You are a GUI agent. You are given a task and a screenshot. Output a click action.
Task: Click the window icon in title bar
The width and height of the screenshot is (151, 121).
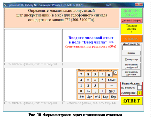[x=5, y=5]
